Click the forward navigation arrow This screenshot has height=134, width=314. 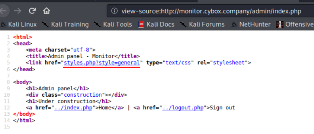click(18, 11)
